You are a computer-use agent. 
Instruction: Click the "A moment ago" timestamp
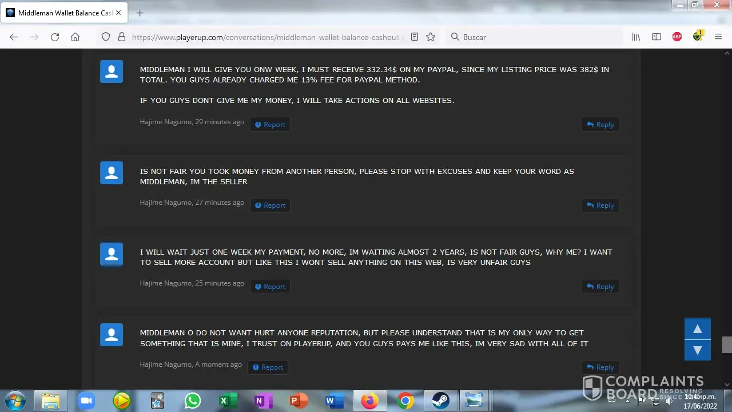(x=218, y=365)
